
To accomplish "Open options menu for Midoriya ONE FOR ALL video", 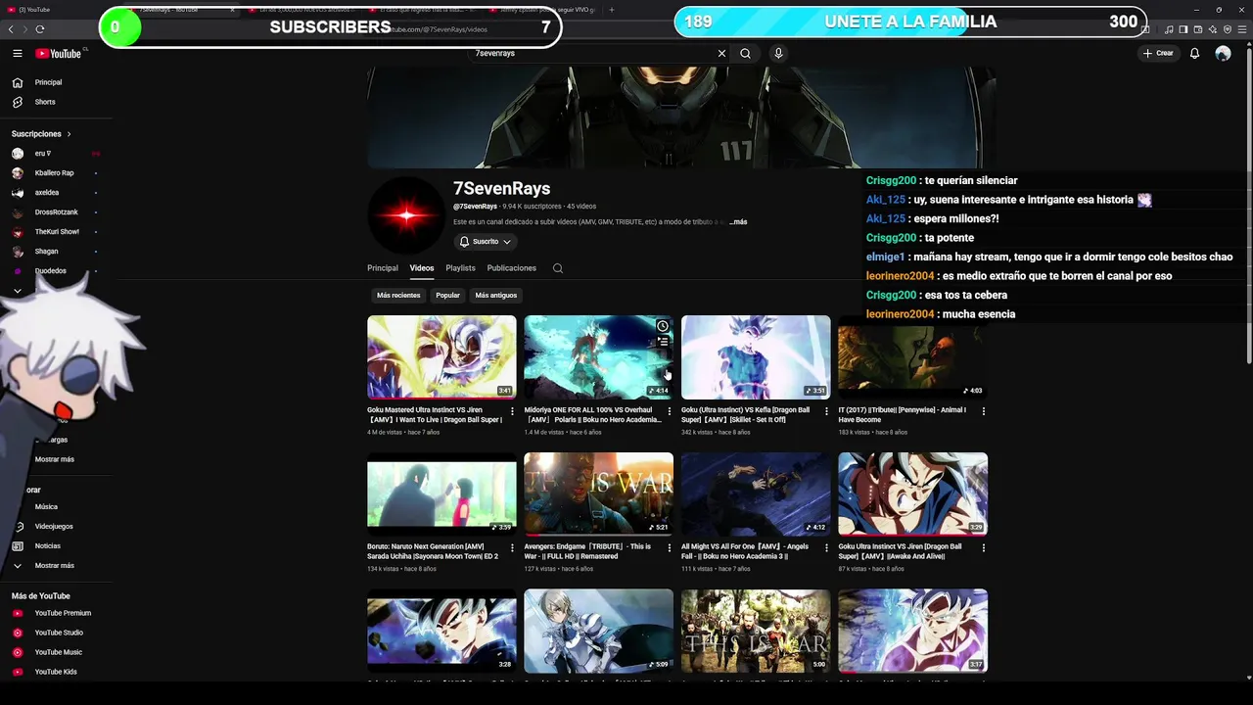I will (x=670, y=411).
